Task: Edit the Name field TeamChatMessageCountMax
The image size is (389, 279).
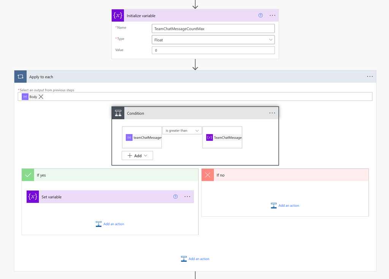Action: pos(213,29)
